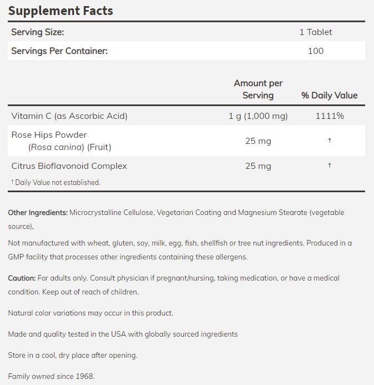
Task: Click the Rosa canina (Fruit) text
Action: click(x=71, y=147)
